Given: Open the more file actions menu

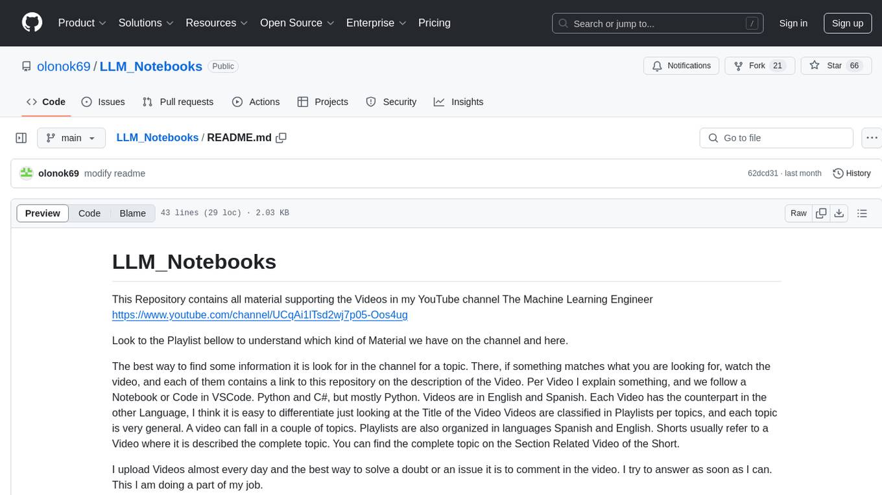Looking at the screenshot, I should pyautogui.click(x=872, y=138).
